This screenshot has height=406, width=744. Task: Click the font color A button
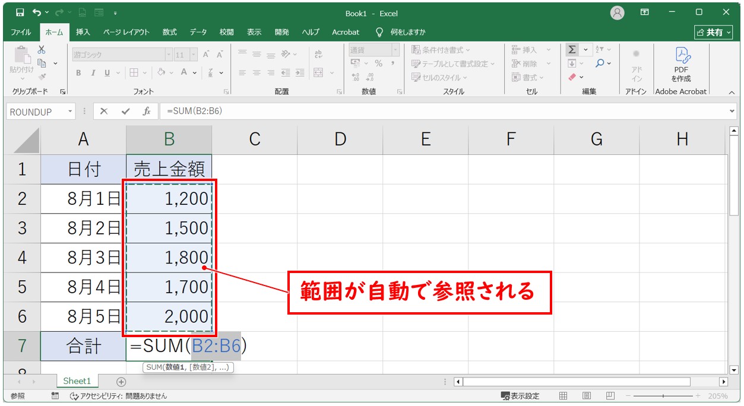185,73
